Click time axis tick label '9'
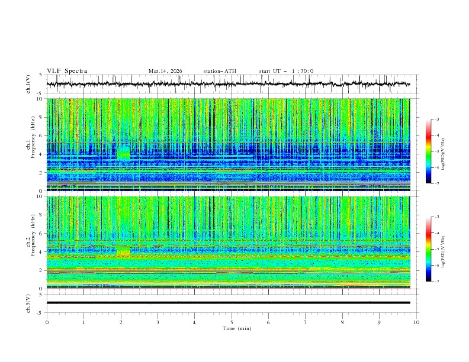The image size is (469, 362). pyautogui.click(x=379, y=322)
